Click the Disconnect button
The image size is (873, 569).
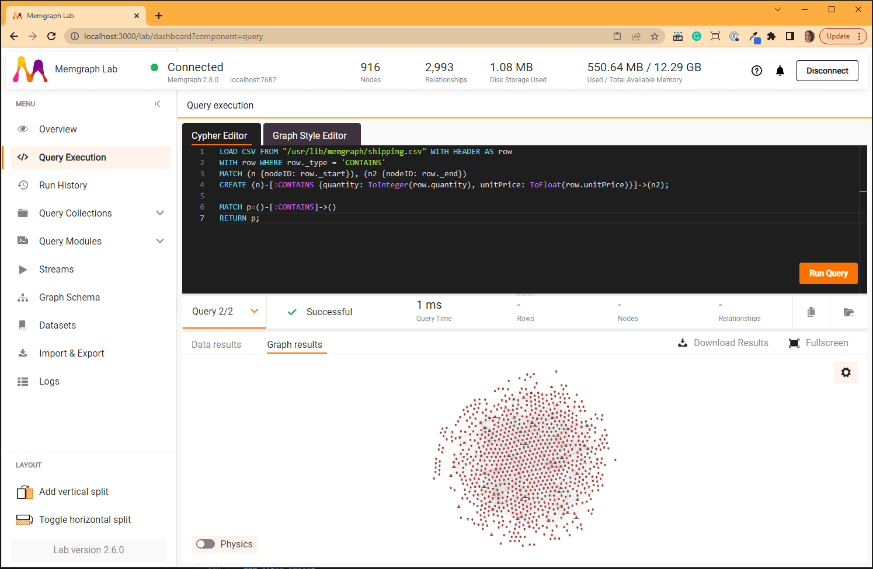(827, 71)
